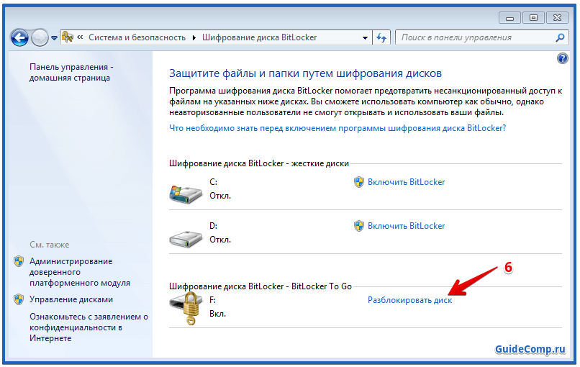The height and width of the screenshot is (367, 580).
Task: Click "Включить BitLocker" for drive D:
Action: (x=406, y=226)
